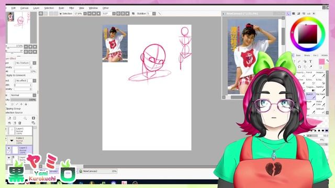Open the Filter menu
Image resolution: width=335 pixels, height=188 pixels.
72,8
